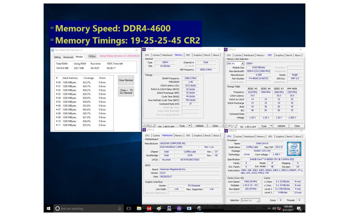Switch to the Bench tab in CPU-Z
This screenshot has height=216, width=349.
coord(207,55)
